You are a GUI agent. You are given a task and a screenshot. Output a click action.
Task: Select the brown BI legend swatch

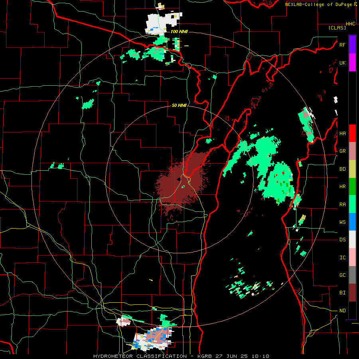click(352, 293)
